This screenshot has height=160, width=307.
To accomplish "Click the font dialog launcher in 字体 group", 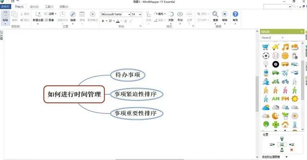I will (140, 26).
